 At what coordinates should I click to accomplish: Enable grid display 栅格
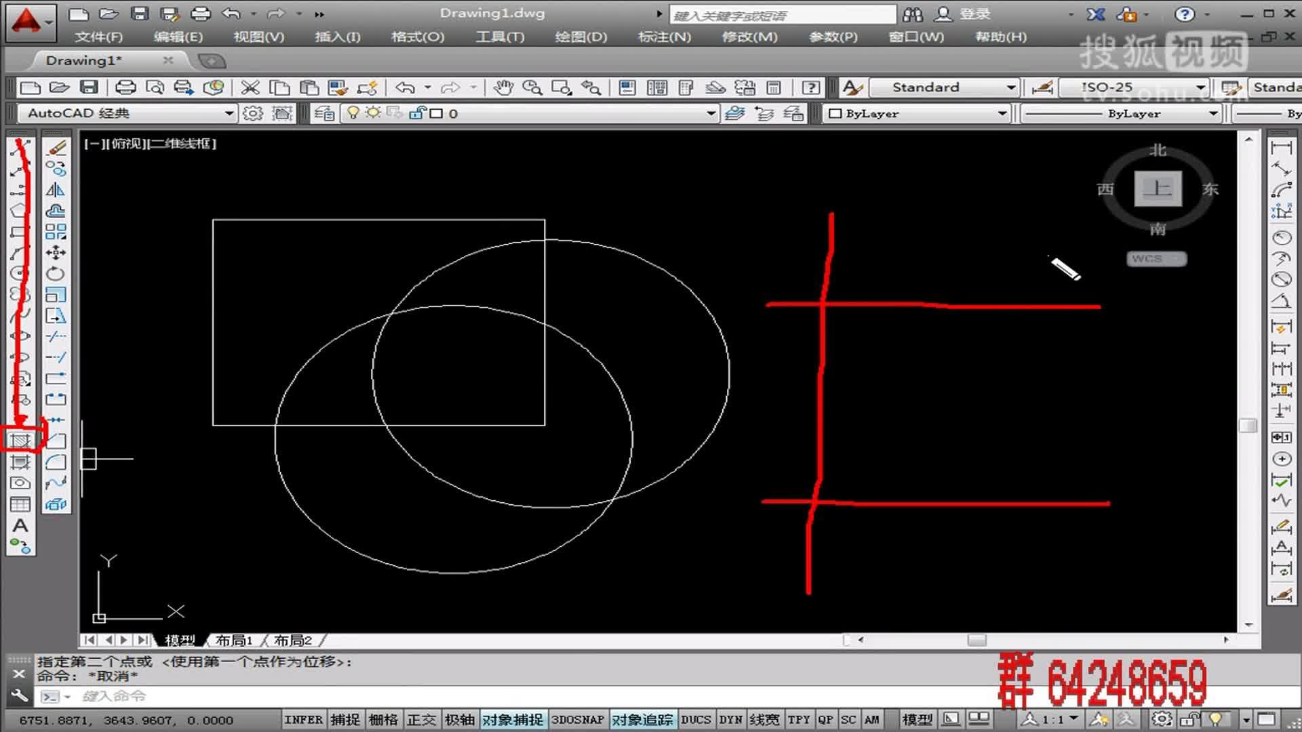tap(384, 719)
